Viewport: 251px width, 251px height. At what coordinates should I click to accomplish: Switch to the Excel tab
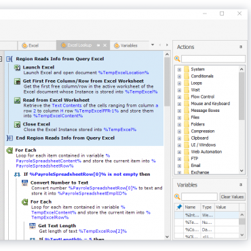click(37, 45)
